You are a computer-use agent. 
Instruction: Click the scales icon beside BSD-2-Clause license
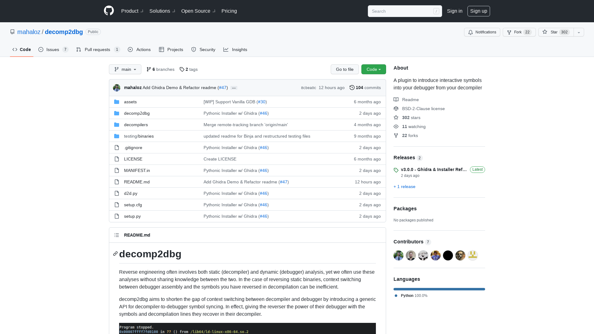(x=396, y=108)
